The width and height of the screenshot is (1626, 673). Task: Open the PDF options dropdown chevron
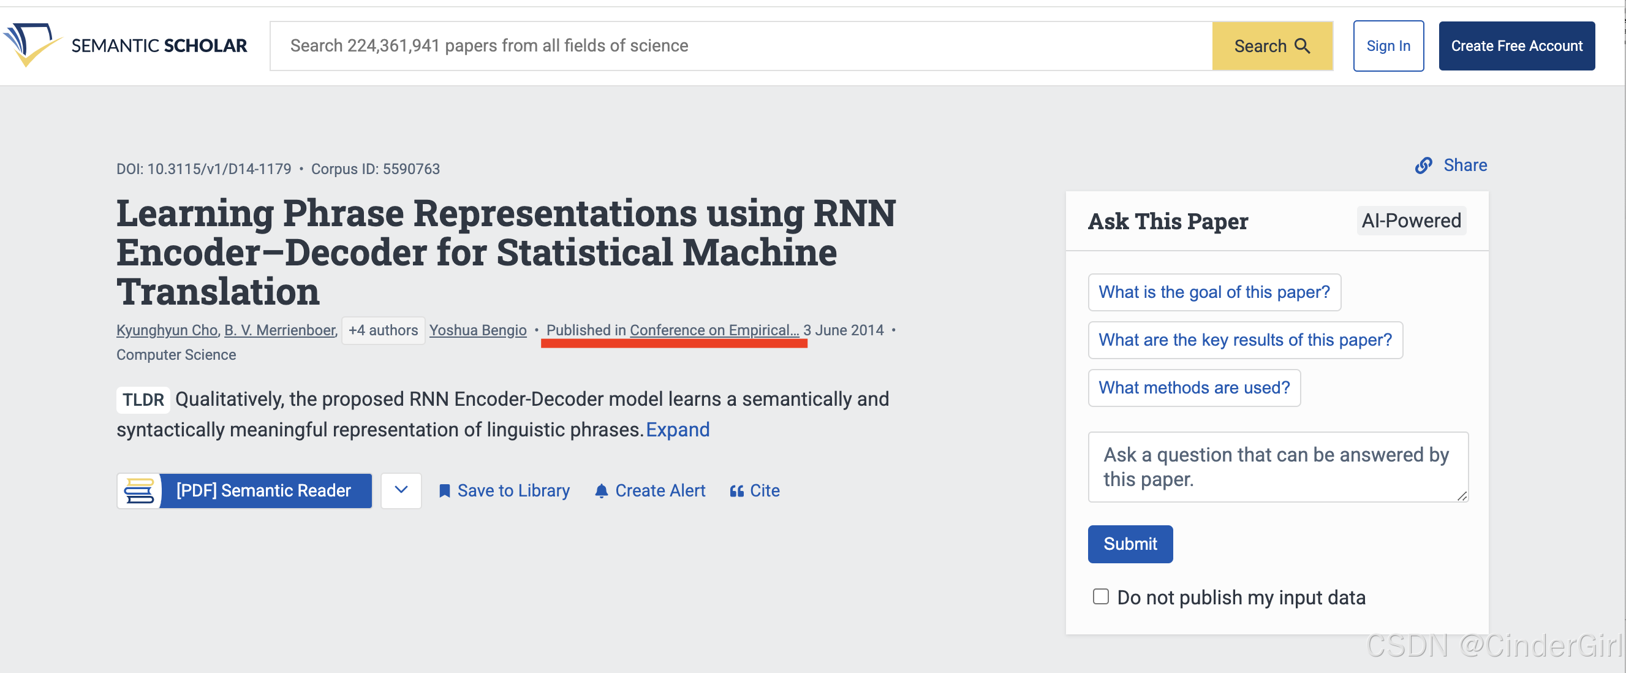[401, 490]
